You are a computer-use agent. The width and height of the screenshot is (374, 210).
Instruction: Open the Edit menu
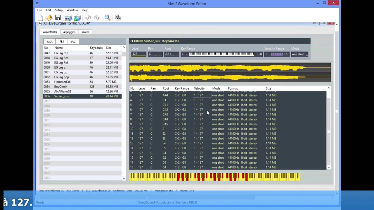pos(49,10)
